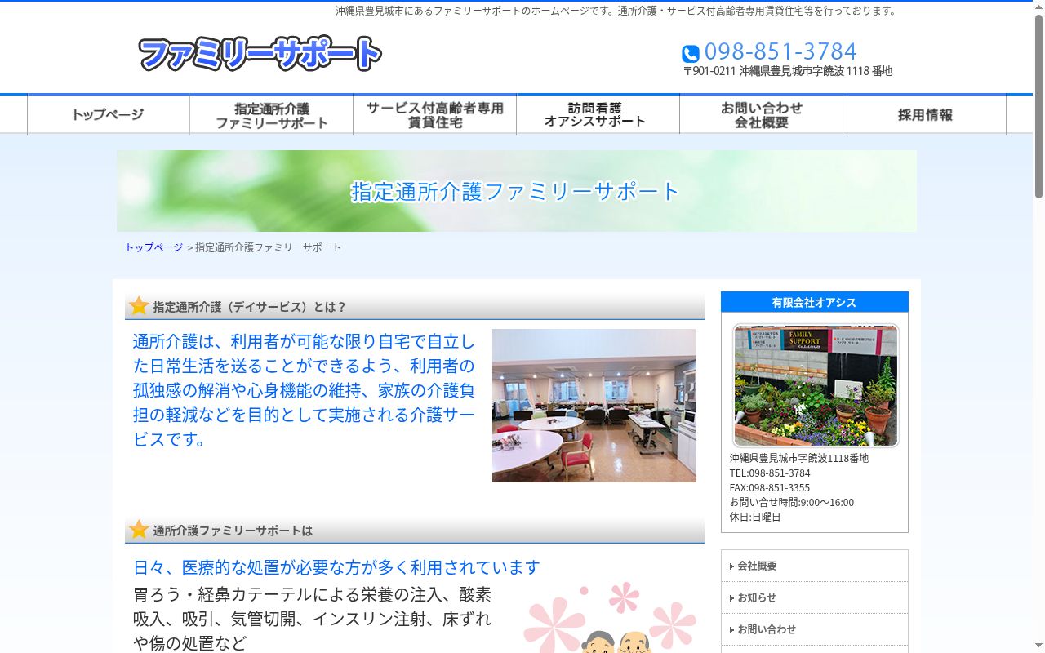Image resolution: width=1045 pixels, height=653 pixels.
Task: Click the top tagline about 沖縄県豊見城市 homepage
Action: click(x=617, y=11)
